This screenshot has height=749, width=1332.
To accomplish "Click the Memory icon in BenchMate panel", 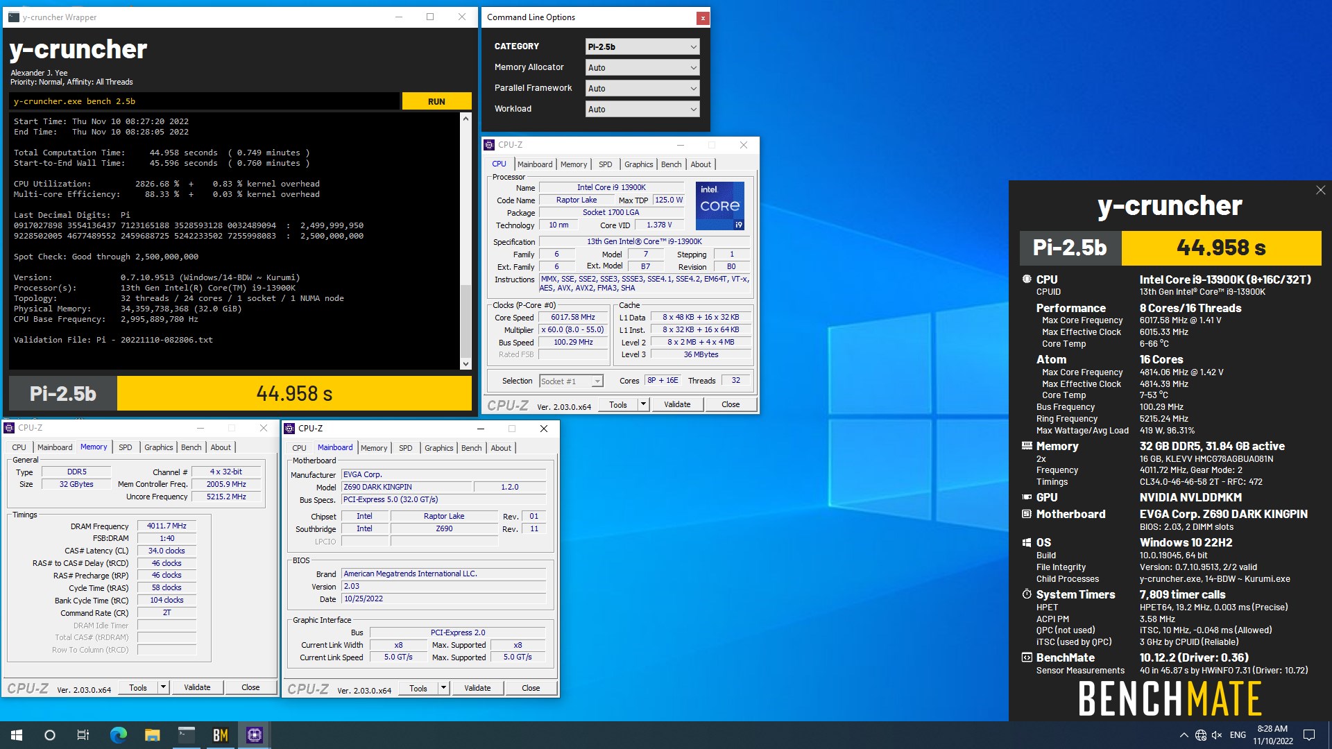I will click(x=1027, y=446).
